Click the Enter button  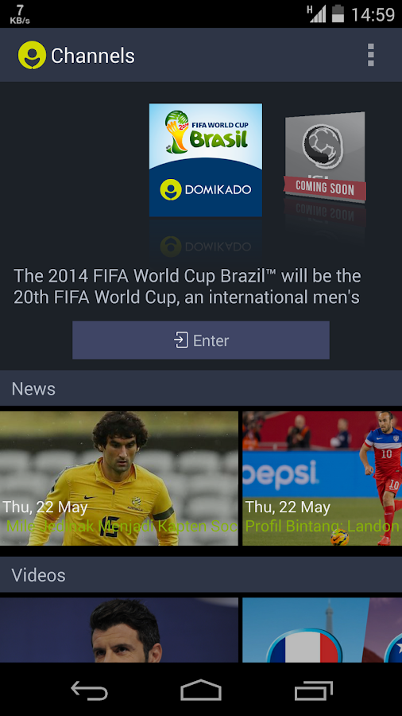pos(201,340)
